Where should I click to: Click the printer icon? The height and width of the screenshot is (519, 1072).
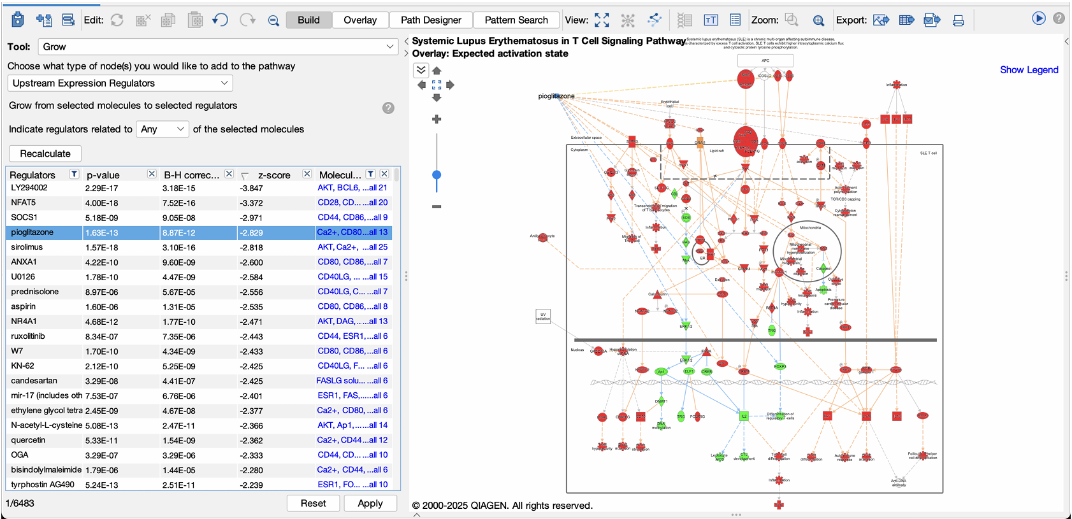click(958, 20)
